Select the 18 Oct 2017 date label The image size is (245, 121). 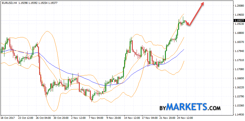point(8,118)
